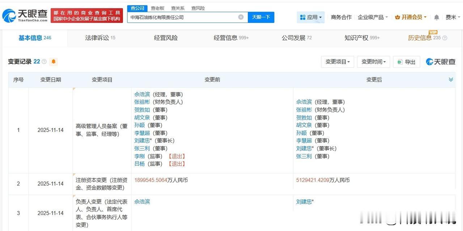Open 贺胜如 link in 变更前 column

pos(142,110)
